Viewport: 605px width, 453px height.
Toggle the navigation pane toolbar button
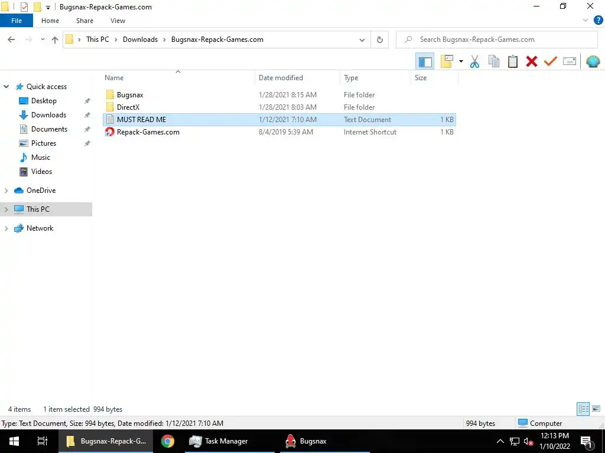(x=425, y=61)
